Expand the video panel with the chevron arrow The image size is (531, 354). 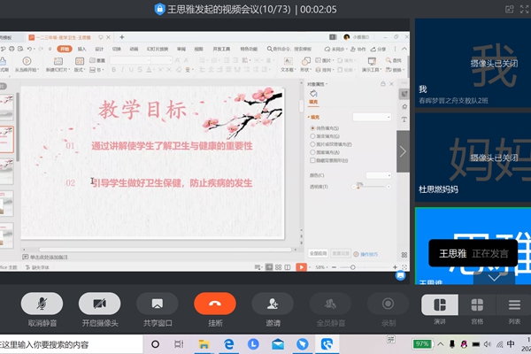coord(404,151)
